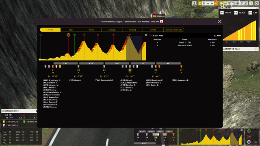This screenshot has height=146, width=260.
Task: Select the E1 orange jersey icon
Action: coord(181,67)
